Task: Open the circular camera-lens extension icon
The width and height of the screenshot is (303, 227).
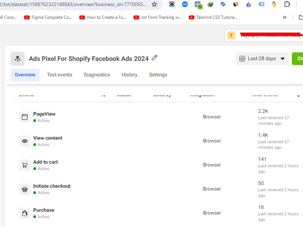Action: [172, 4]
